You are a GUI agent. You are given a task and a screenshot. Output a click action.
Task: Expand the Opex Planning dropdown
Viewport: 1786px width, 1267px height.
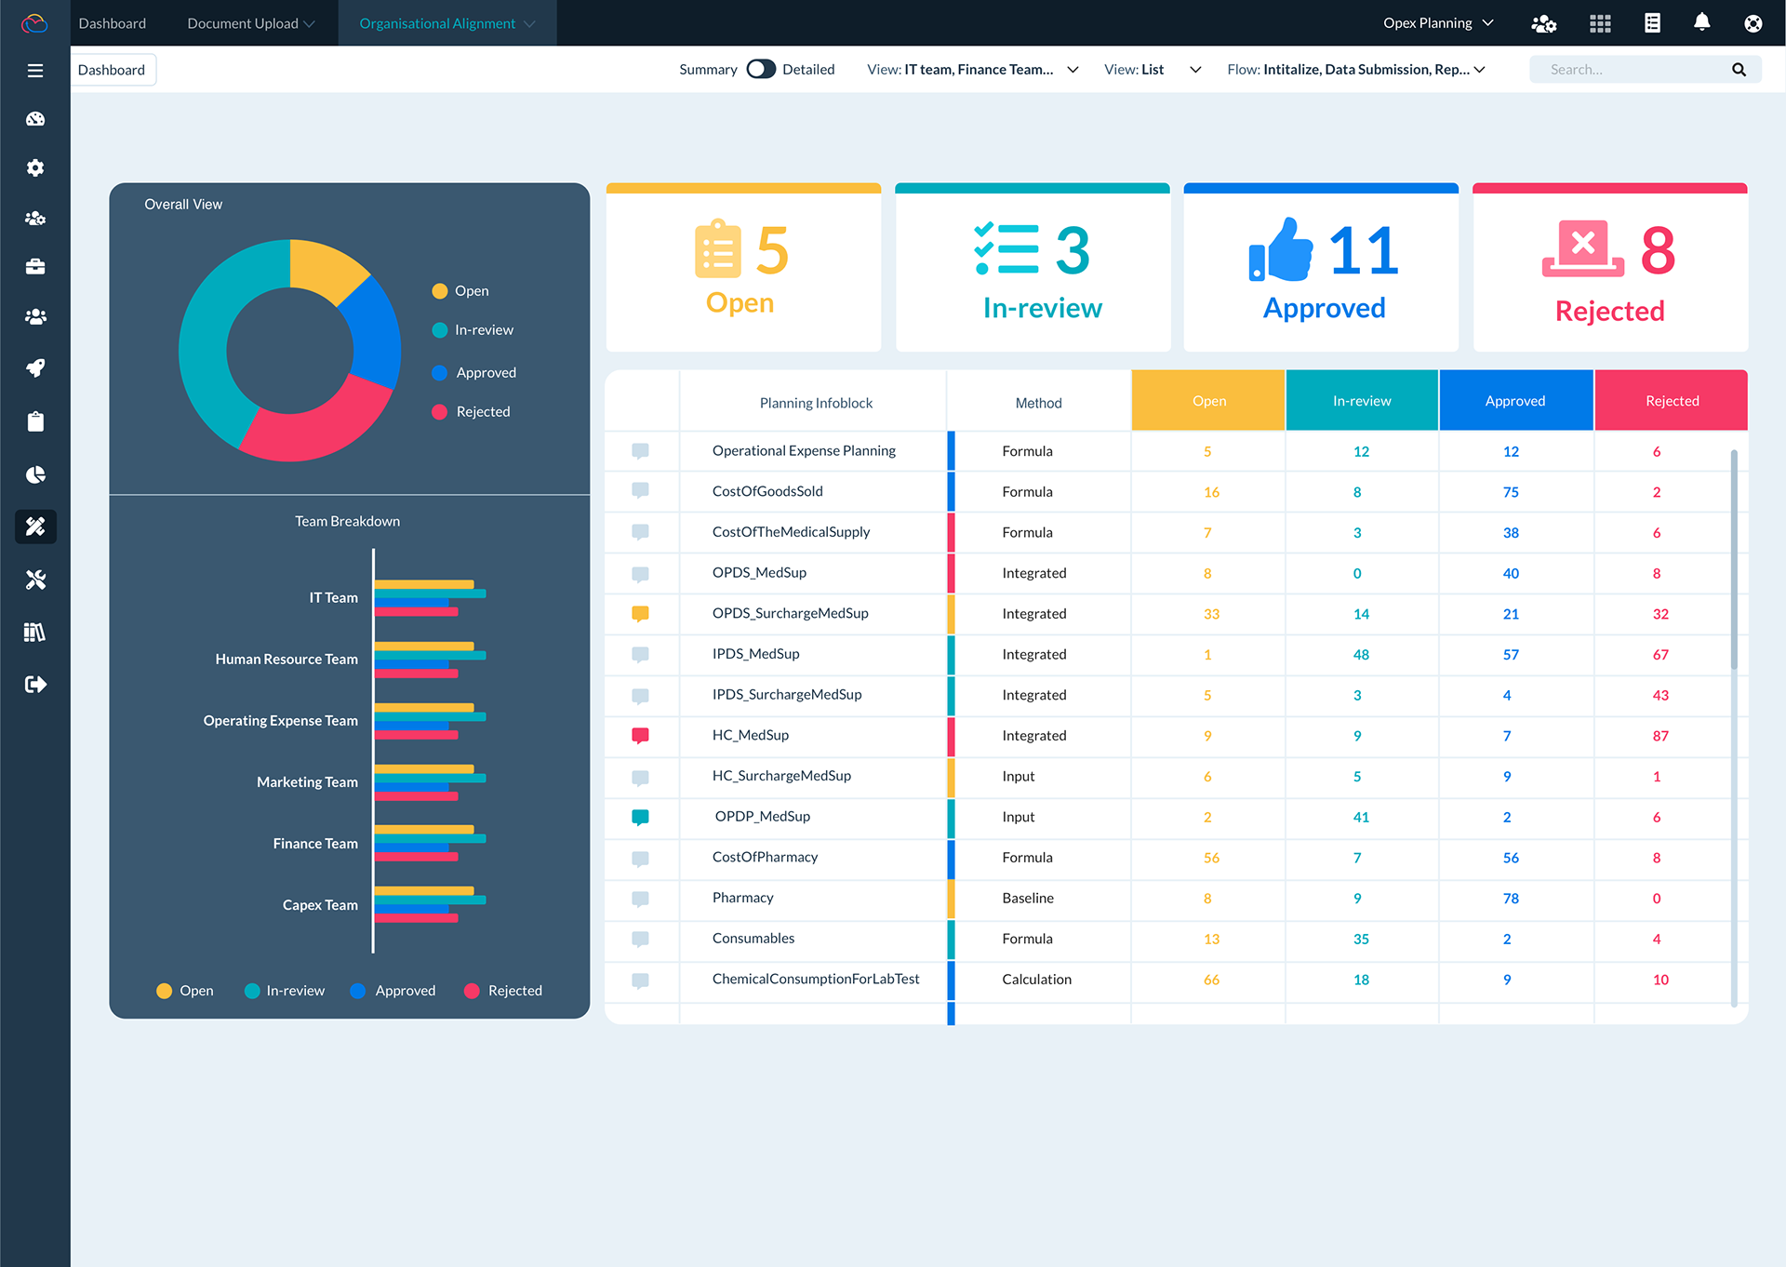point(1438,23)
